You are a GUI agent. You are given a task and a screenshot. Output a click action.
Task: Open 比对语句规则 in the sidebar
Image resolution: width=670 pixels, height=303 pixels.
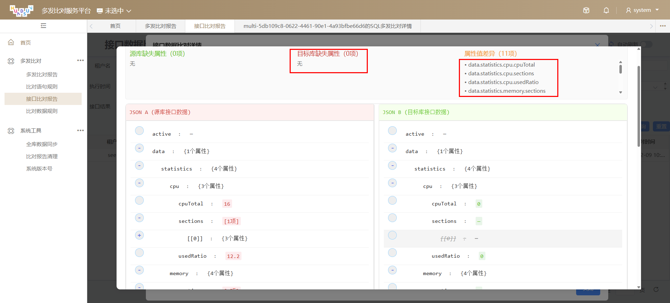(42, 87)
